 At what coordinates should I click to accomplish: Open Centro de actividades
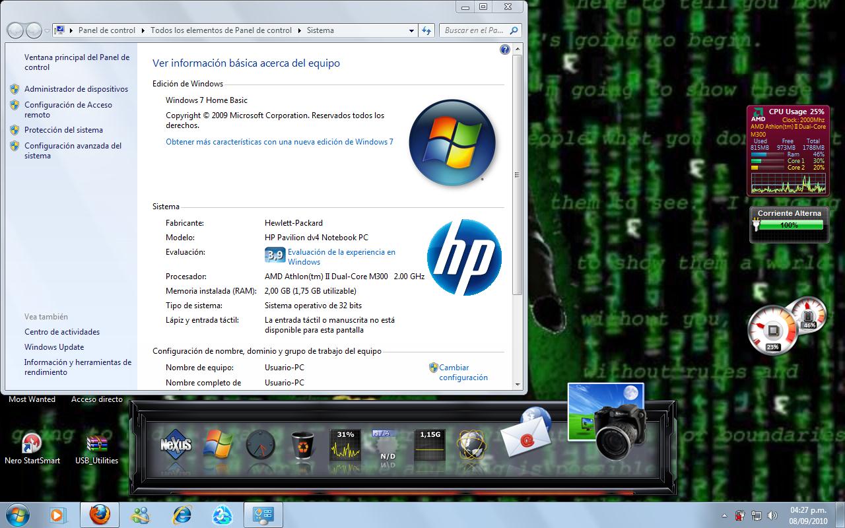tap(62, 332)
